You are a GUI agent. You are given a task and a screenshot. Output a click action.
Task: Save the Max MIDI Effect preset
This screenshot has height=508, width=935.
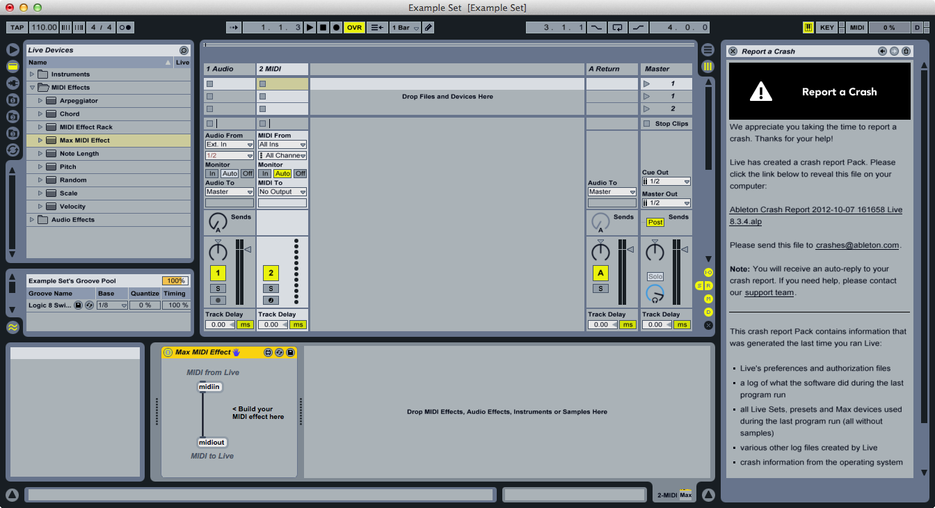point(291,352)
